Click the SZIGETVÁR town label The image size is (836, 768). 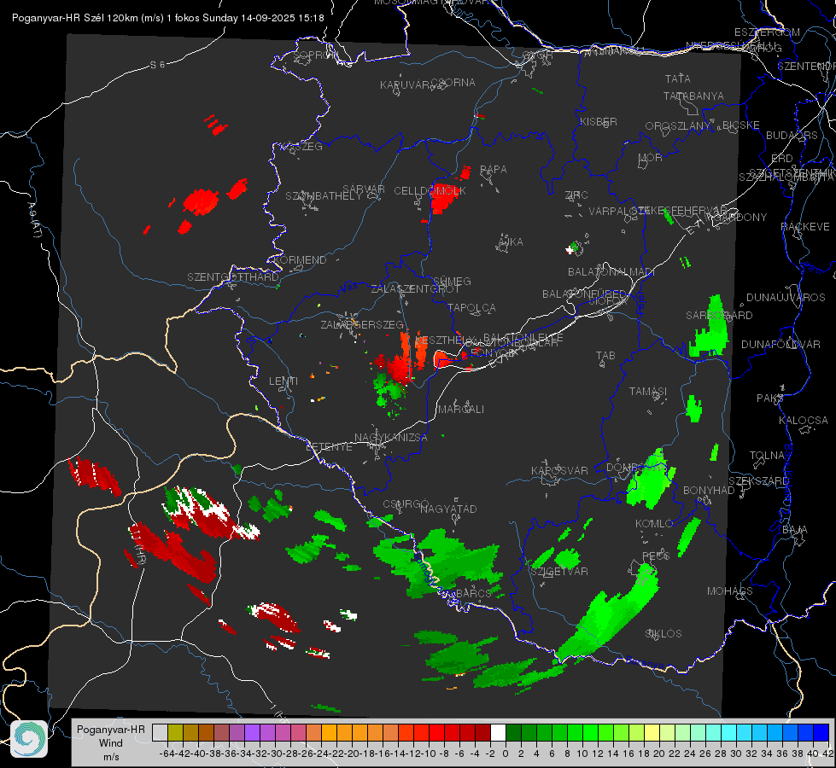[559, 572]
